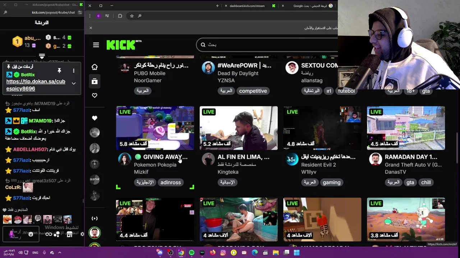
Task: Open browser three-dot menu
Action: pyautogui.click(x=90, y=16)
